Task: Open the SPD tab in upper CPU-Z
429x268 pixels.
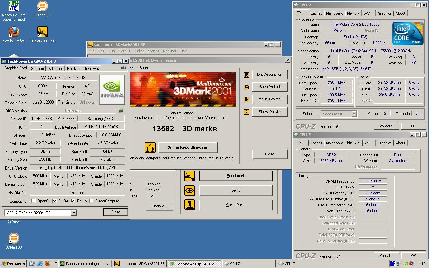Action: (x=367, y=13)
